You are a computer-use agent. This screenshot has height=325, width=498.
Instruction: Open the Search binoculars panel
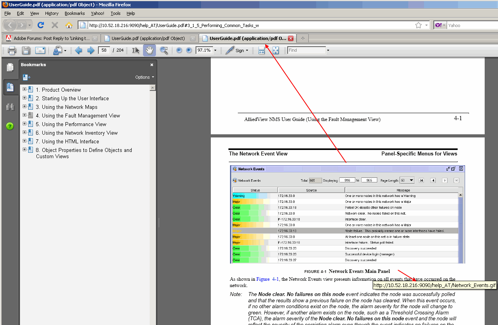tap(10, 107)
